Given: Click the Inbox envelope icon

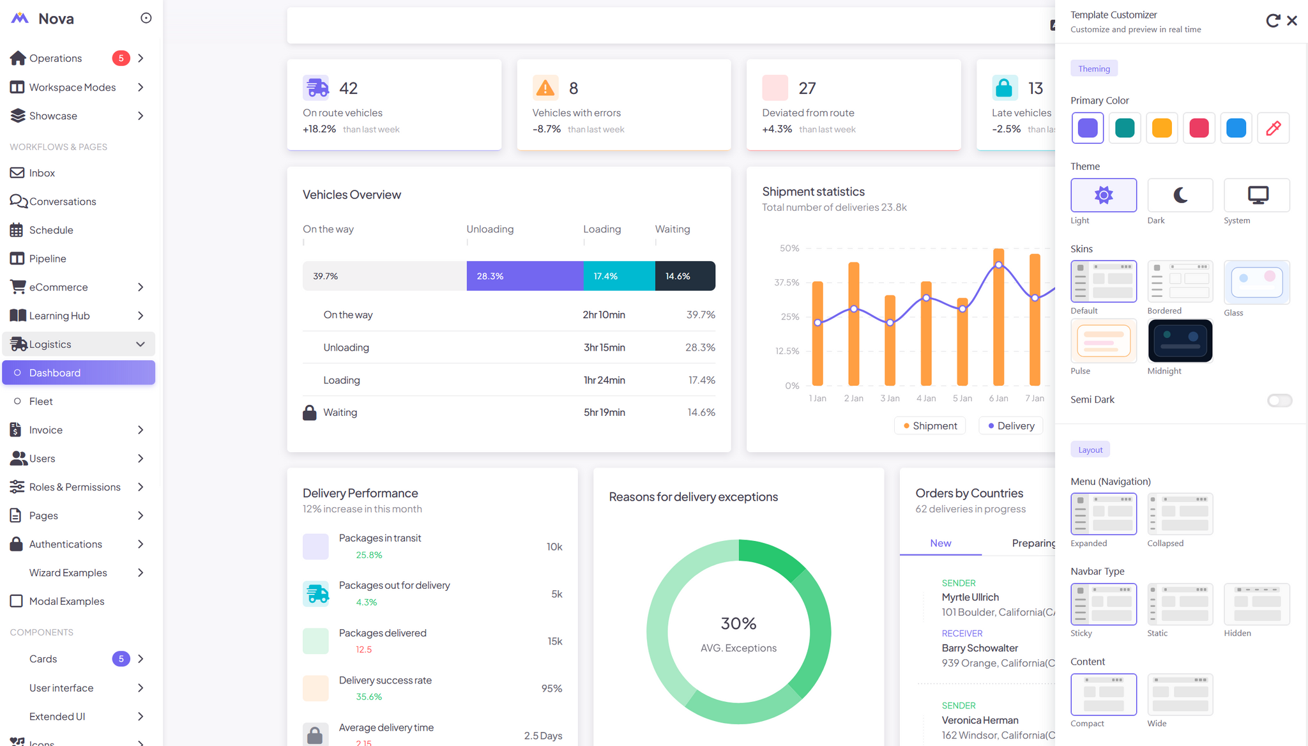Looking at the screenshot, I should pyautogui.click(x=17, y=172).
